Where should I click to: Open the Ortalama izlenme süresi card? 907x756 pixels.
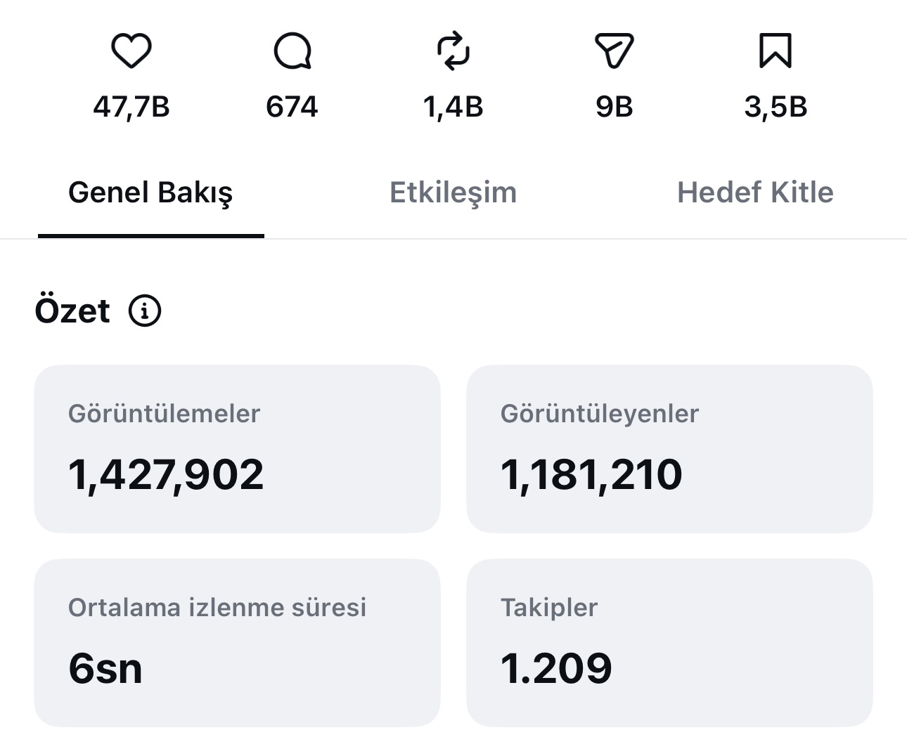click(237, 642)
